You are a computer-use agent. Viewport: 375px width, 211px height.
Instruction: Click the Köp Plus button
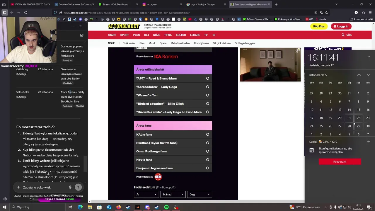[319, 26]
